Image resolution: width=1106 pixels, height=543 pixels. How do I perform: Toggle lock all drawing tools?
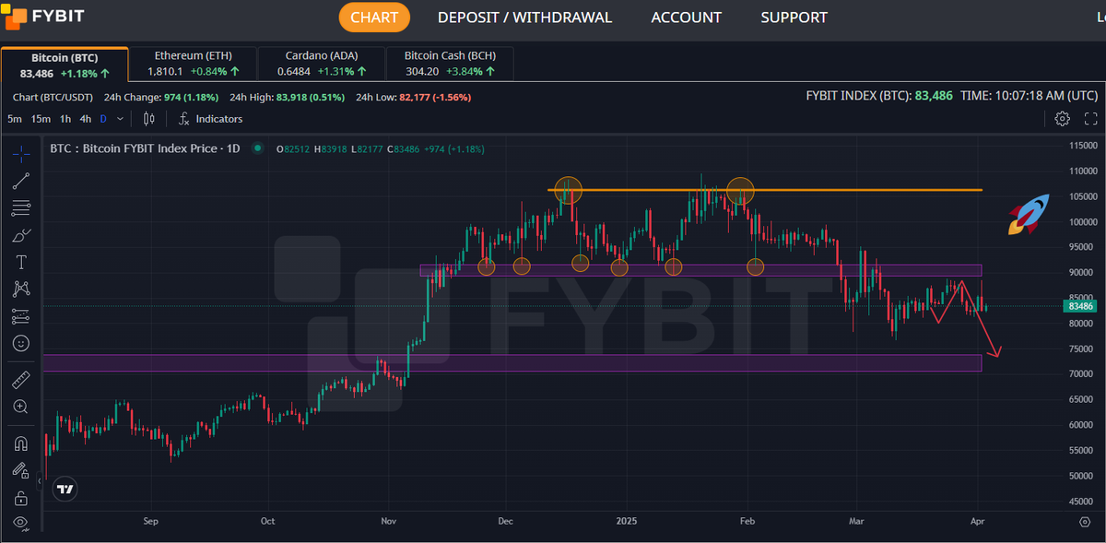click(x=21, y=498)
